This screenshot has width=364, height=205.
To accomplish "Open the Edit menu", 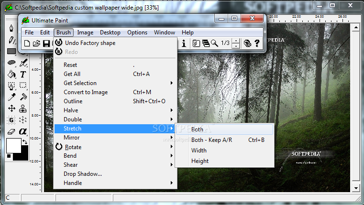I will coord(45,32).
